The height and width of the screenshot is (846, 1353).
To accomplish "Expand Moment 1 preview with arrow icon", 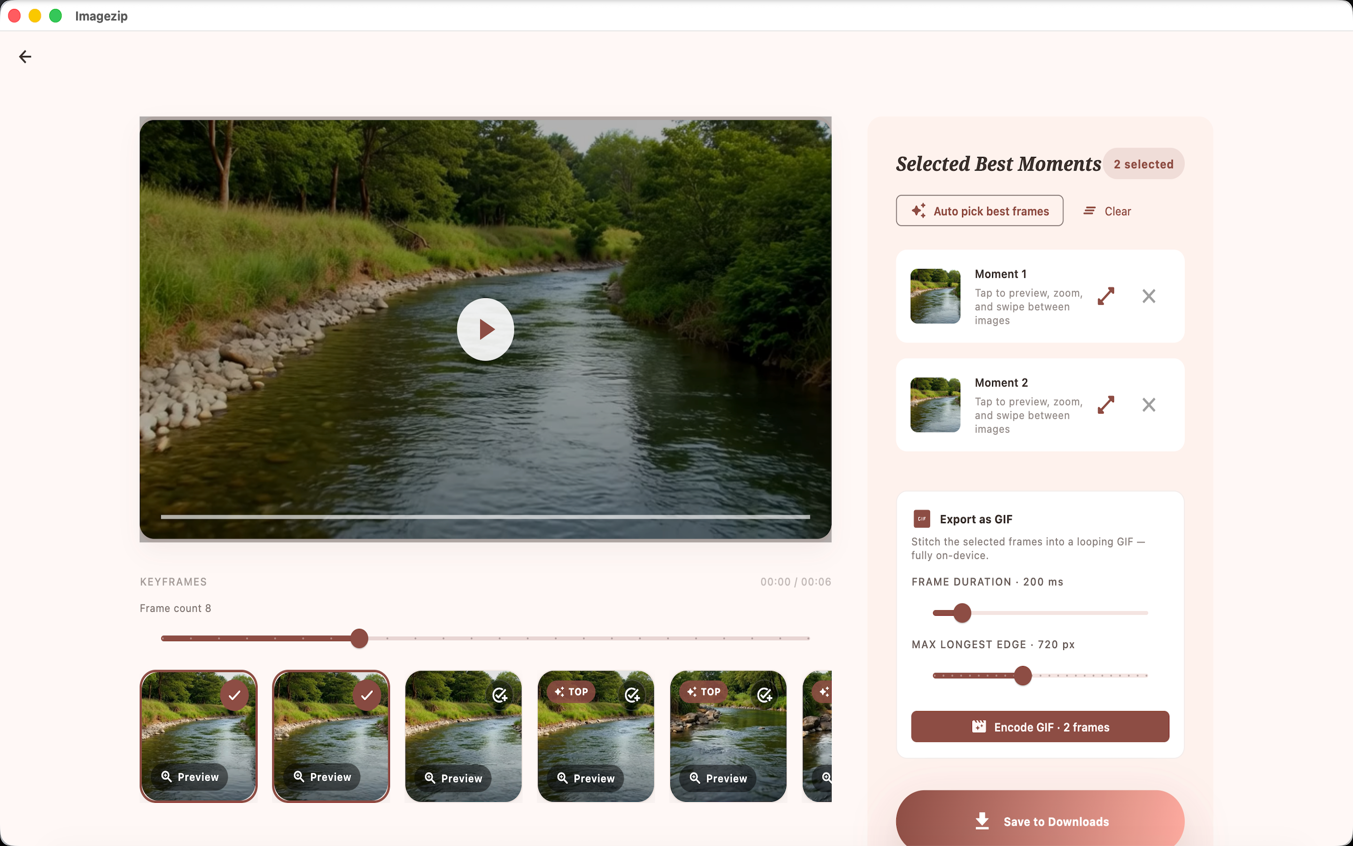I will tap(1106, 296).
